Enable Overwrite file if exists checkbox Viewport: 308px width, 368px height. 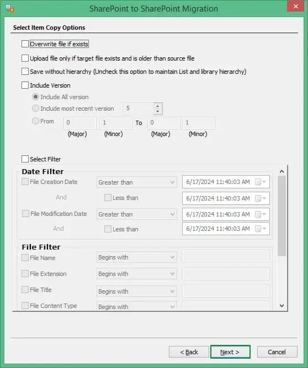(x=25, y=44)
